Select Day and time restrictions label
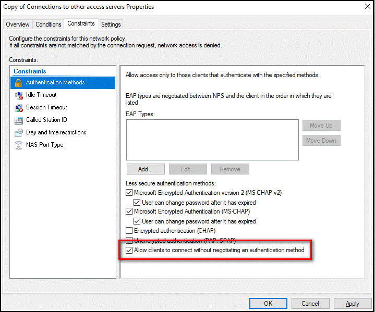Viewport: 375px width, 312px height. pos(56,132)
